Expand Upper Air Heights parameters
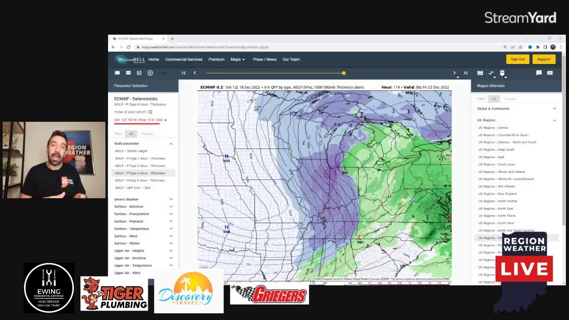 (x=171, y=251)
